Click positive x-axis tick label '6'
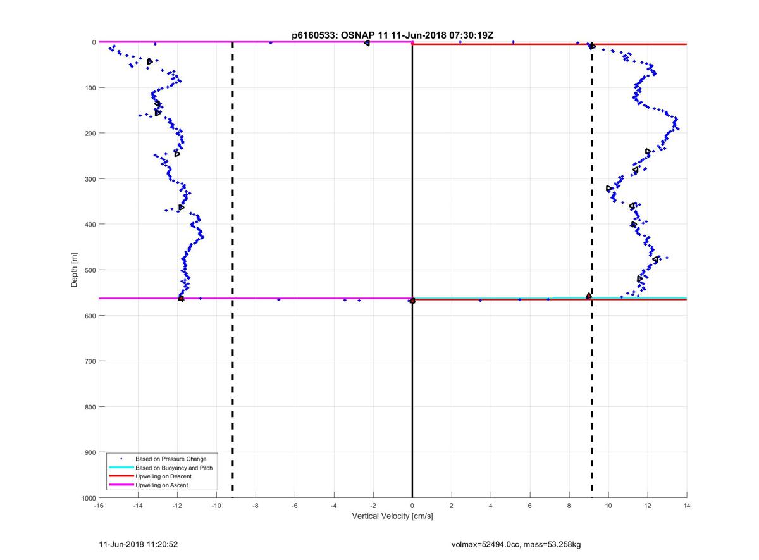 tap(530, 505)
